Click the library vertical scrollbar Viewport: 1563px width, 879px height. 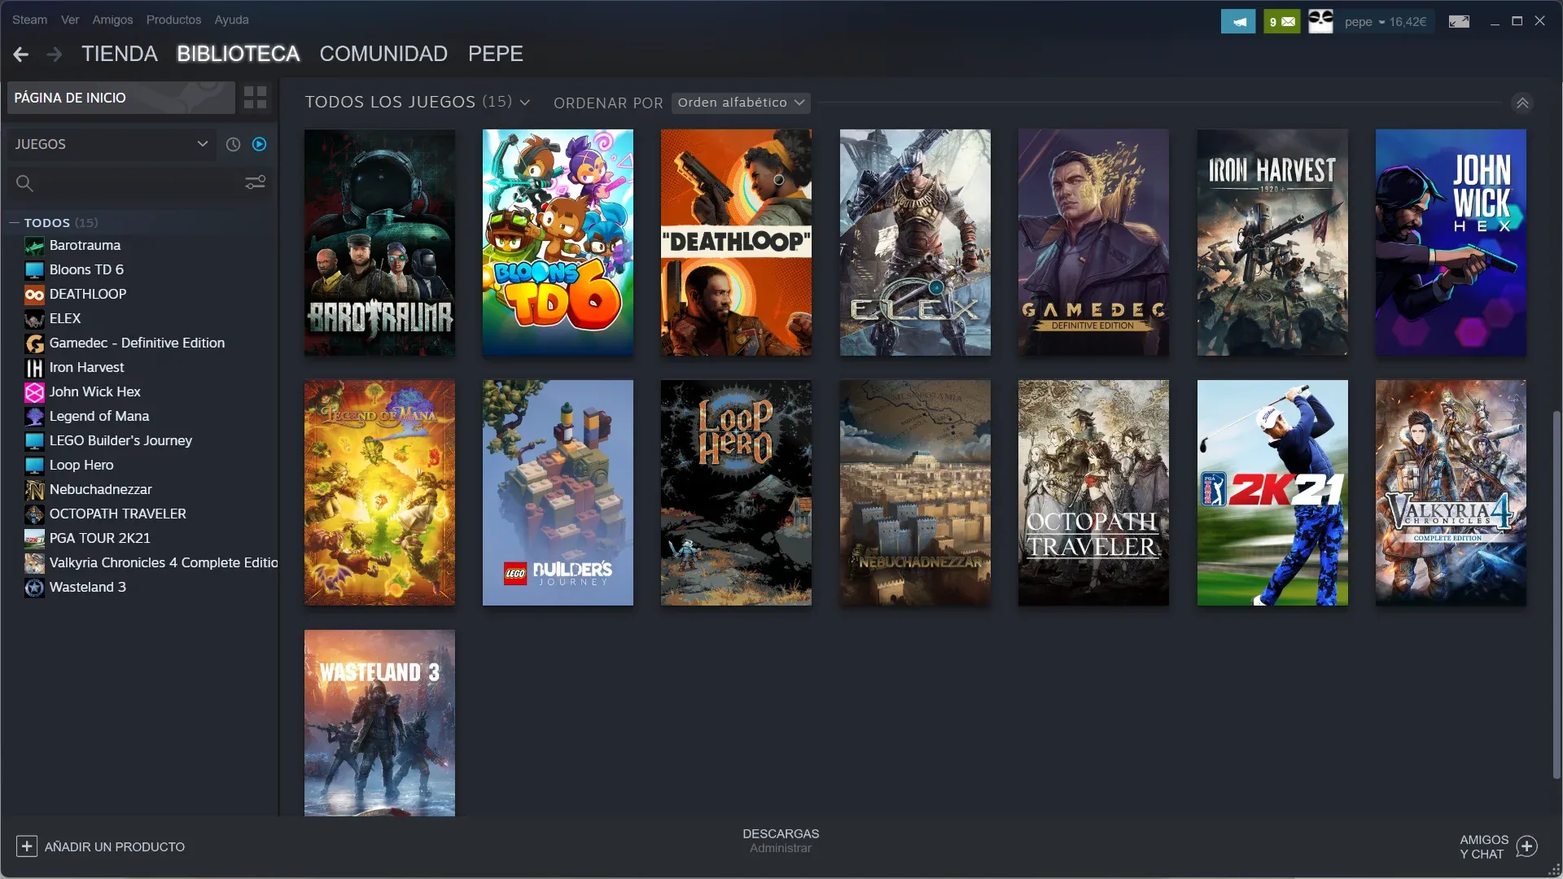click(x=1556, y=594)
